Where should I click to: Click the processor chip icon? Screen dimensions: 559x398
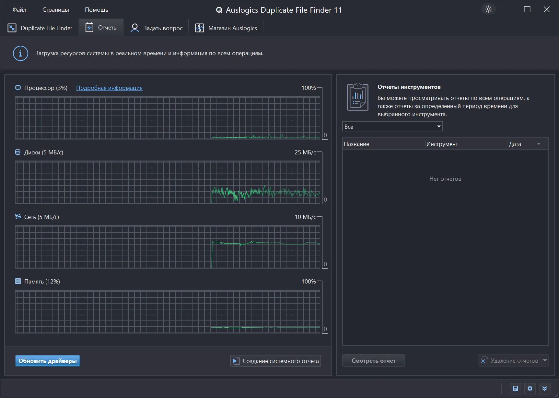[x=18, y=88]
